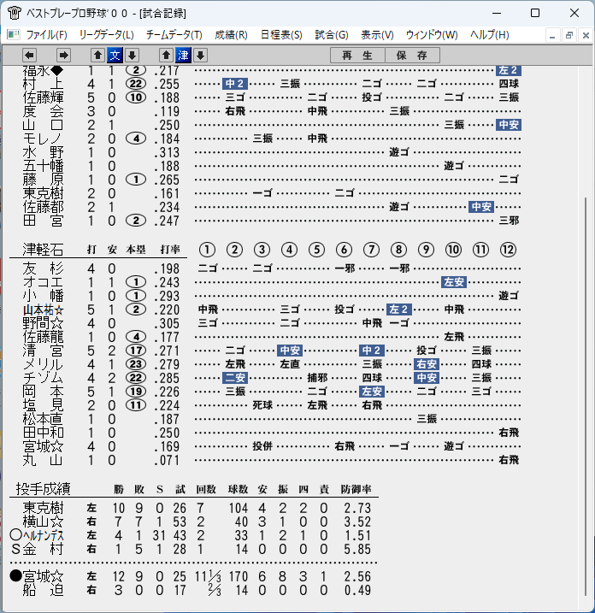Click the down arrow beside the 津 team icon
The image size is (595, 613).
(x=201, y=55)
